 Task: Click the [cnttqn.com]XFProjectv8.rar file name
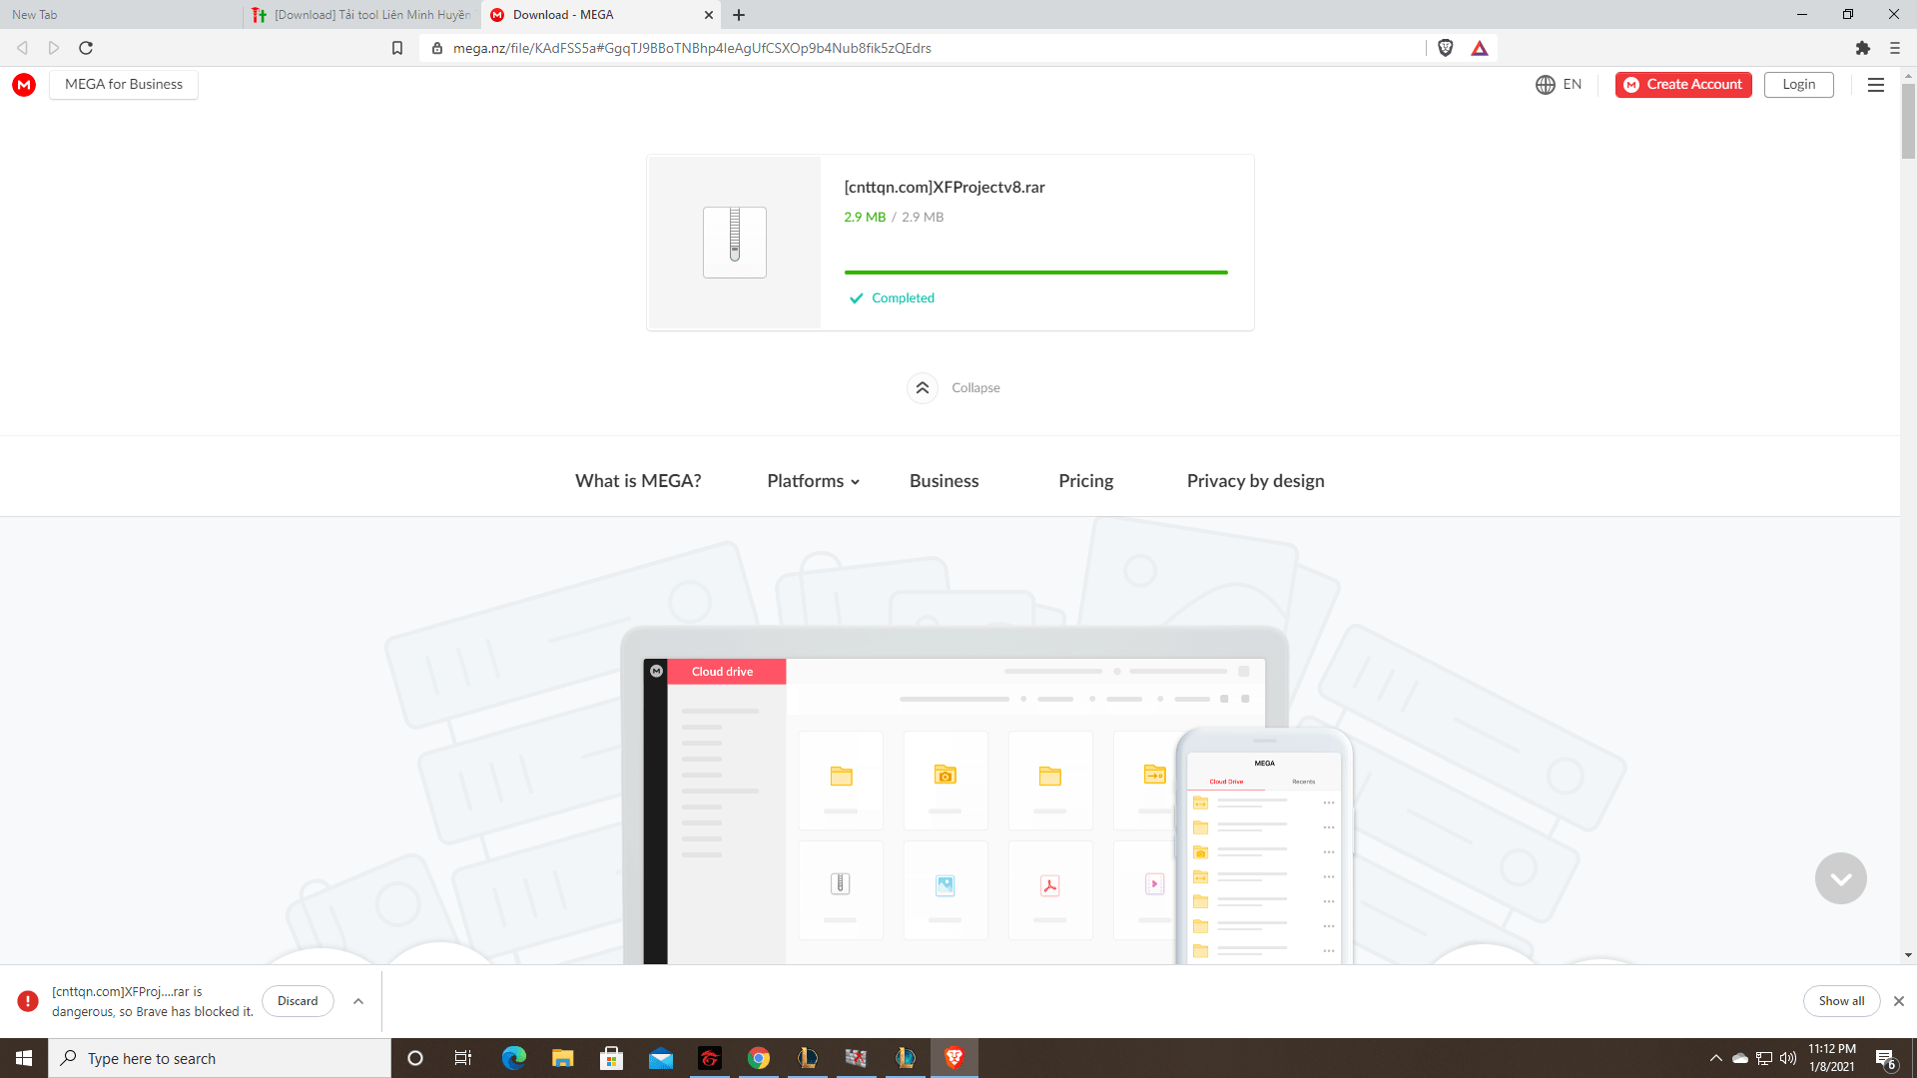tap(945, 188)
